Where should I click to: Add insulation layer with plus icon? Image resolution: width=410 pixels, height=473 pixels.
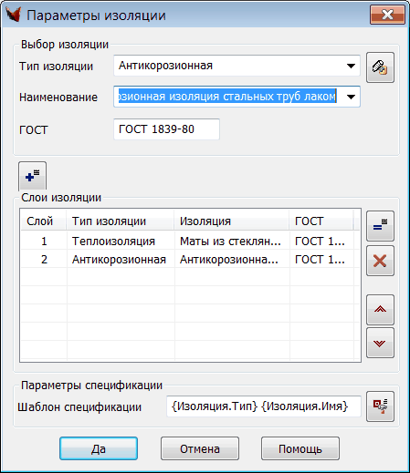pyautogui.click(x=33, y=176)
